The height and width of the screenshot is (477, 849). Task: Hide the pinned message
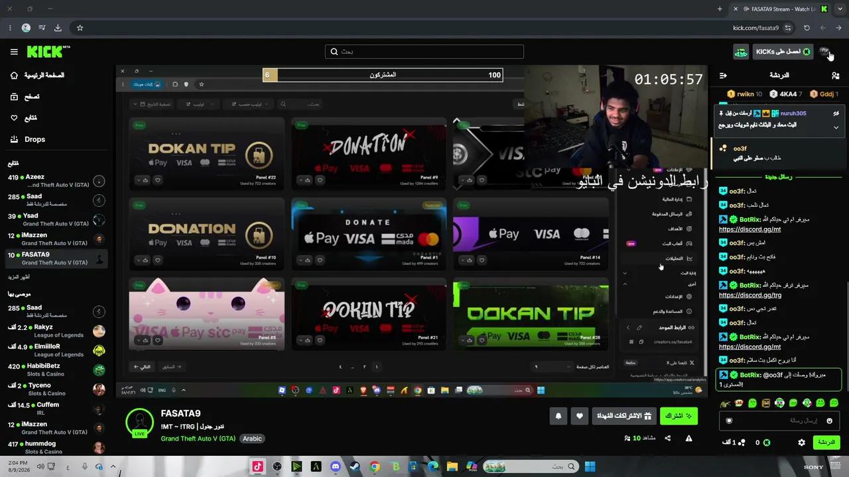coord(836,113)
